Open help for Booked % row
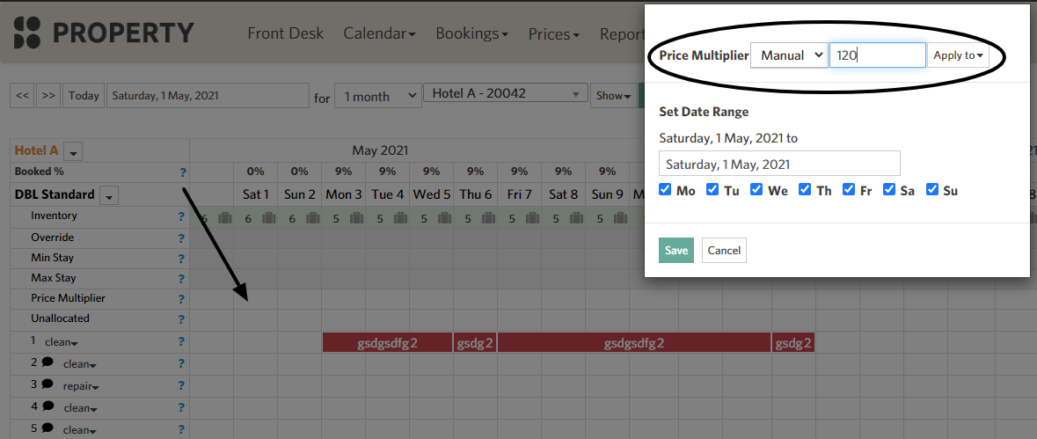1037x439 pixels. pos(183,172)
